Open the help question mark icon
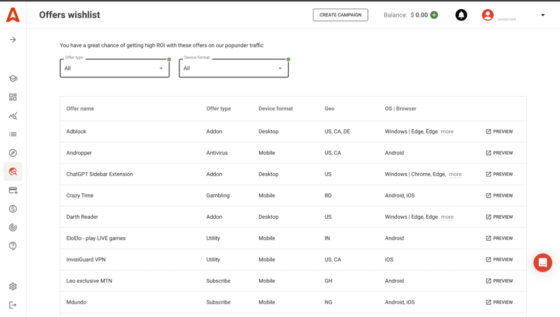Viewport: 560px width, 317px height. [x=13, y=246]
